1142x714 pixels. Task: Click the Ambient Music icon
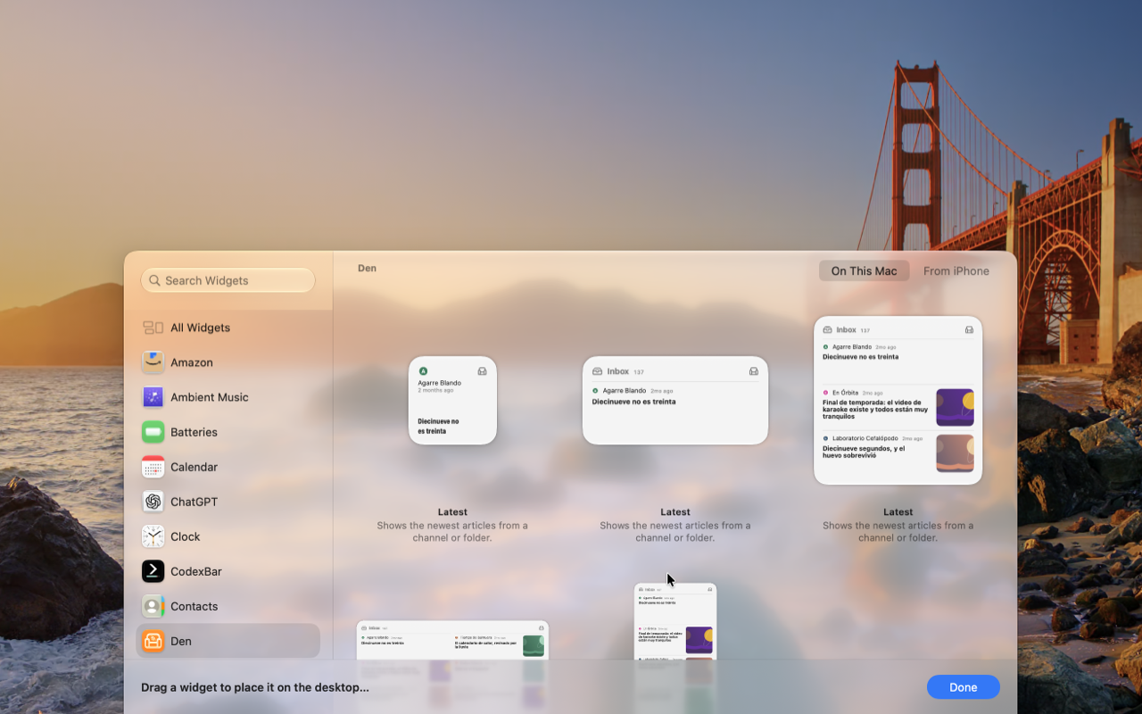pyautogui.click(x=153, y=397)
